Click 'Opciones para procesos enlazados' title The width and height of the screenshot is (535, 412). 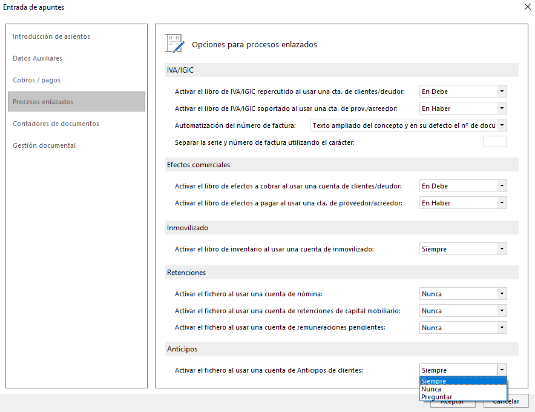[x=254, y=45]
